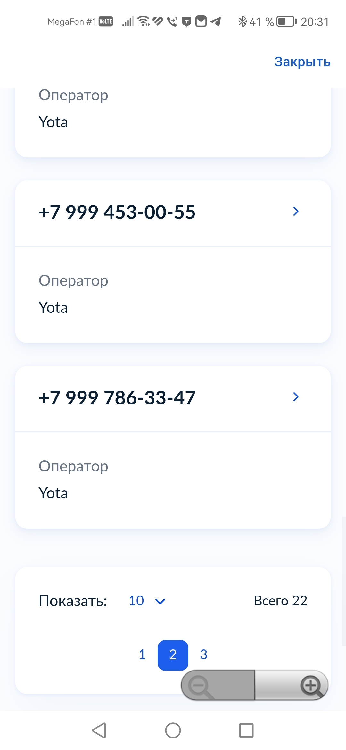The height and width of the screenshot is (750, 346).
Task: Expand details chevron for +7 999 453-00-55
Action: (x=296, y=211)
